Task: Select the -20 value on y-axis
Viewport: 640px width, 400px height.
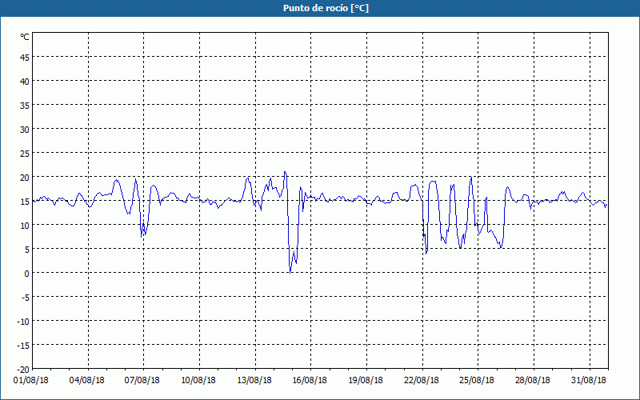Action: 23,370
